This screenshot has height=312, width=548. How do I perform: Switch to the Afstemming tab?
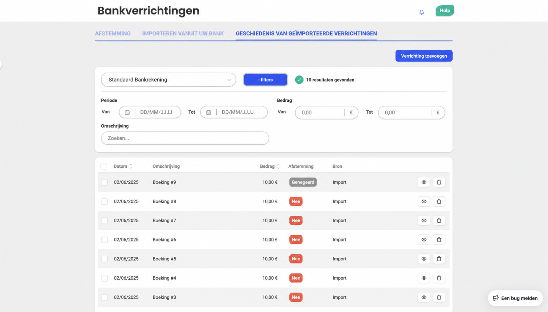tap(113, 34)
